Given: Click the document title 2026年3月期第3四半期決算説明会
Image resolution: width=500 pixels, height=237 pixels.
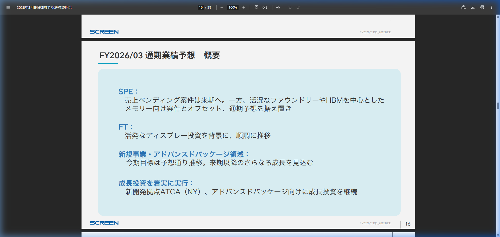Looking at the screenshot, I should (x=44, y=8).
